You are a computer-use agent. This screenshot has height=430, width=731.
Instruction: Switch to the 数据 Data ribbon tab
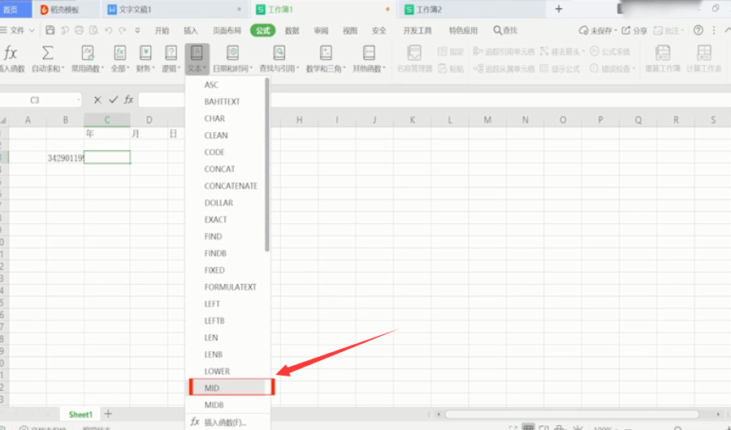(292, 30)
